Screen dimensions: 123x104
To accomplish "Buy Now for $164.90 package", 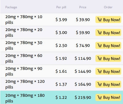I will coord(108,84).
